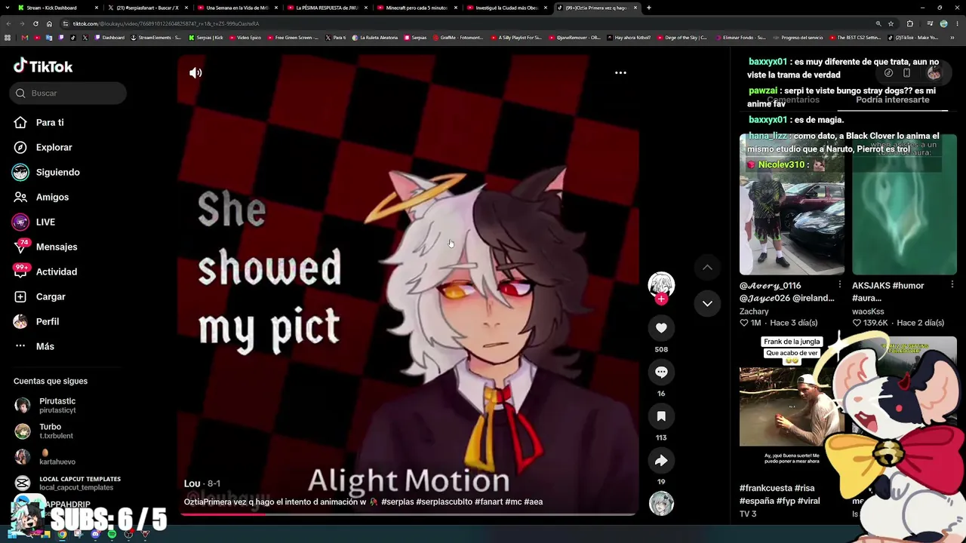966x543 pixels.
Task: Open the Amigos page
Action: pyautogui.click(x=52, y=197)
